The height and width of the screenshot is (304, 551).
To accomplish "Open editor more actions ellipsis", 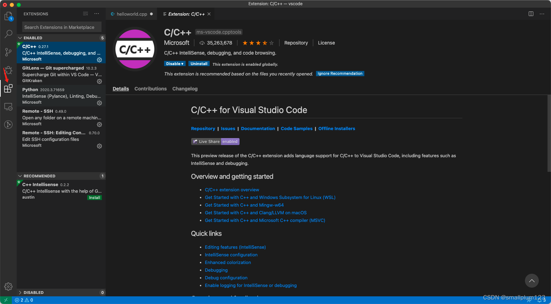I will [542, 14].
